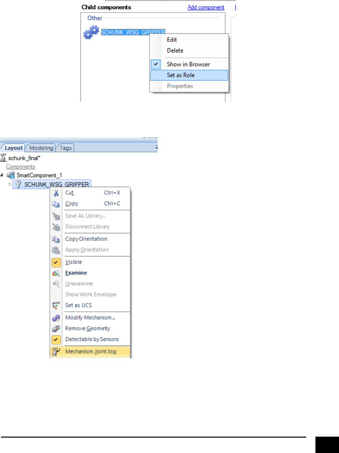This screenshot has height=453, width=339.
Task: Click the schunk_final station icon
Action: [x=3, y=158]
